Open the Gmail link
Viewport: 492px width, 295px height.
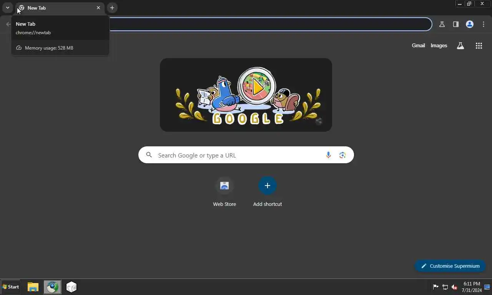[418, 45]
